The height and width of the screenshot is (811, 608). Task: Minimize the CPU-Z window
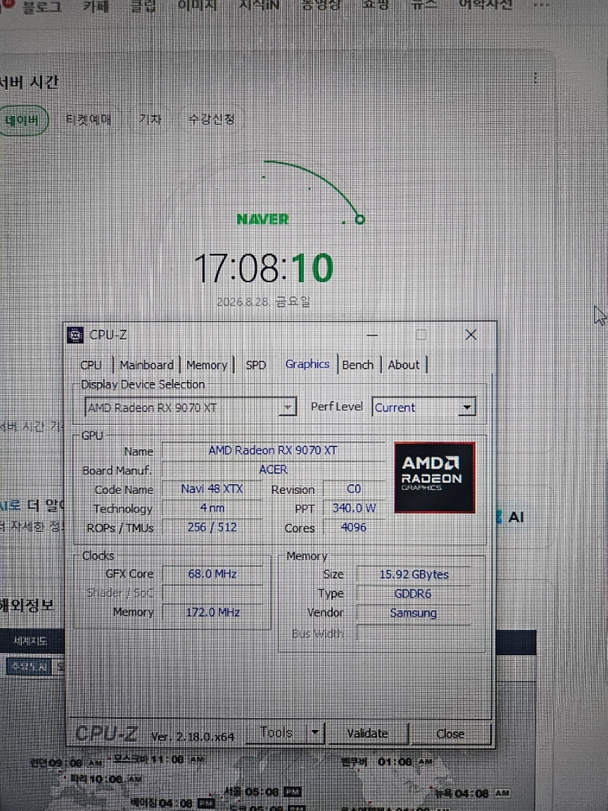click(372, 335)
